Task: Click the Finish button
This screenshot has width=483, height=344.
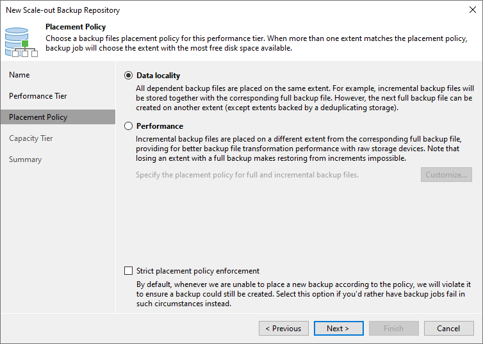Action: [x=393, y=329]
